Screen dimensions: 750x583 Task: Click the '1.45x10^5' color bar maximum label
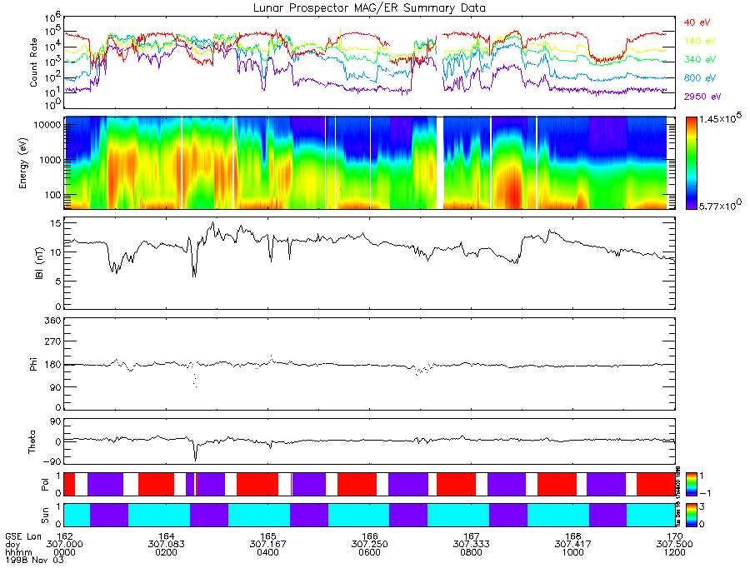pyautogui.click(x=720, y=118)
